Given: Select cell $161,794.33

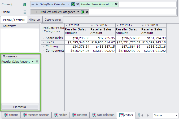Looking at the screenshot, I should [154, 38].
